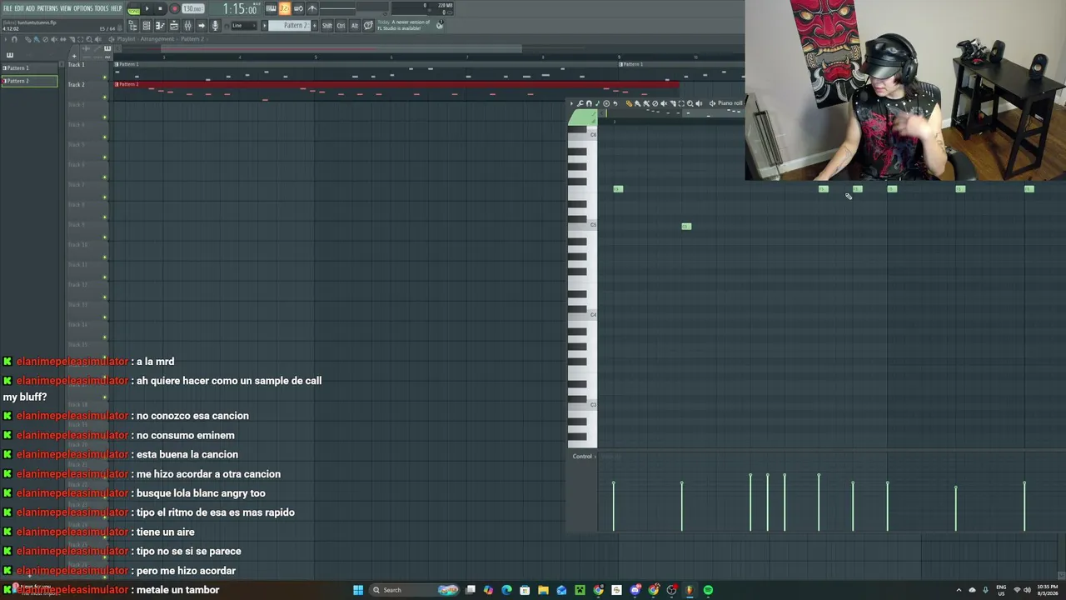Select Pattern 1 in the pattern list
The image size is (1066, 600).
click(x=29, y=67)
